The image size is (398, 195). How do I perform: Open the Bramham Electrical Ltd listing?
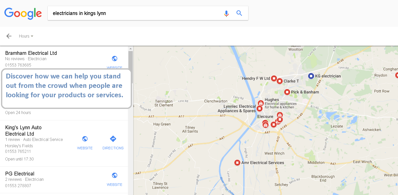click(x=31, y=53)
